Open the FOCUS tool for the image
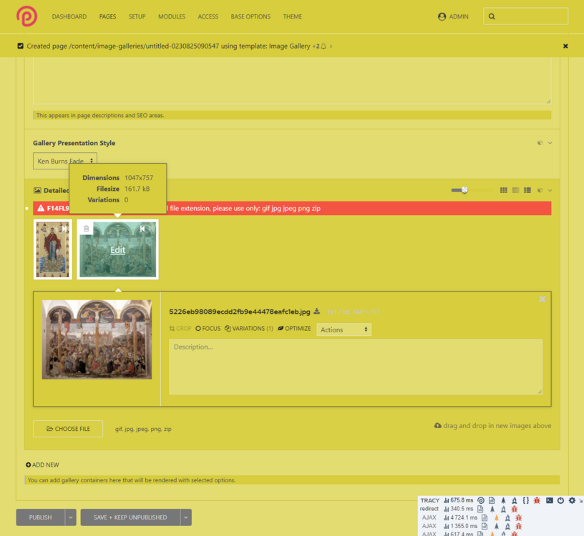Screen dimensions: 584x536 click(x=208, y=328)
